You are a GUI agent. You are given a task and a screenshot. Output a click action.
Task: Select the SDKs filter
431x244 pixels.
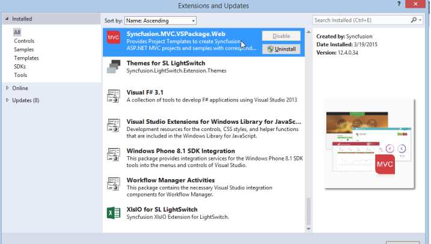[x=20, y=67]
